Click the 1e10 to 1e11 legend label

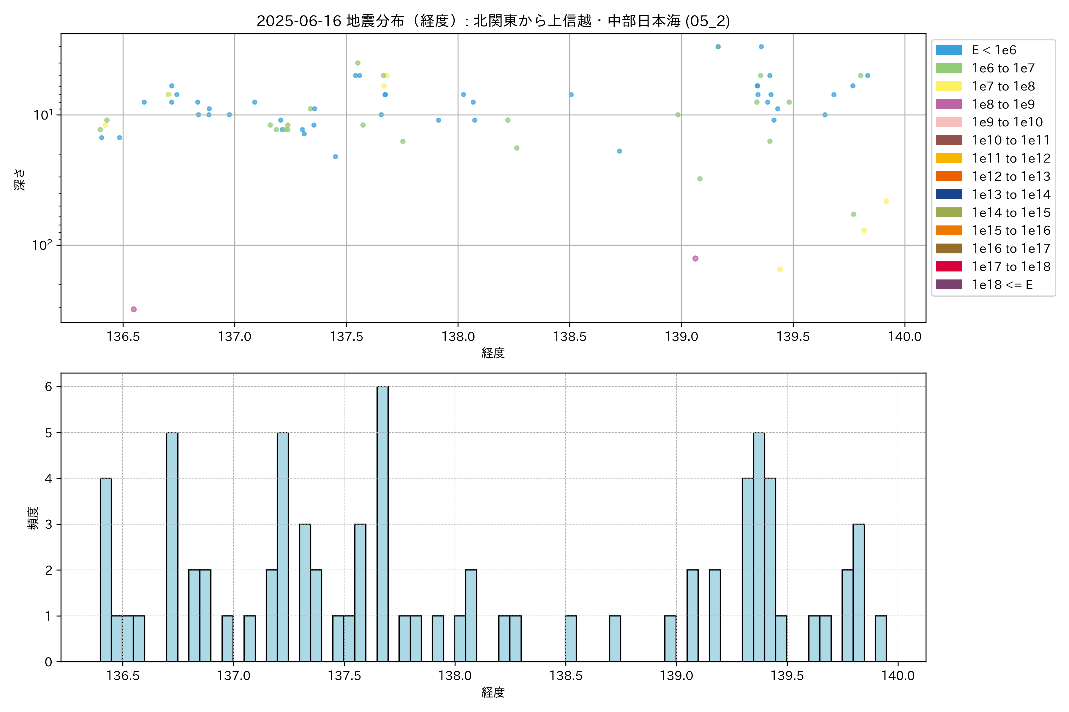1011,140
